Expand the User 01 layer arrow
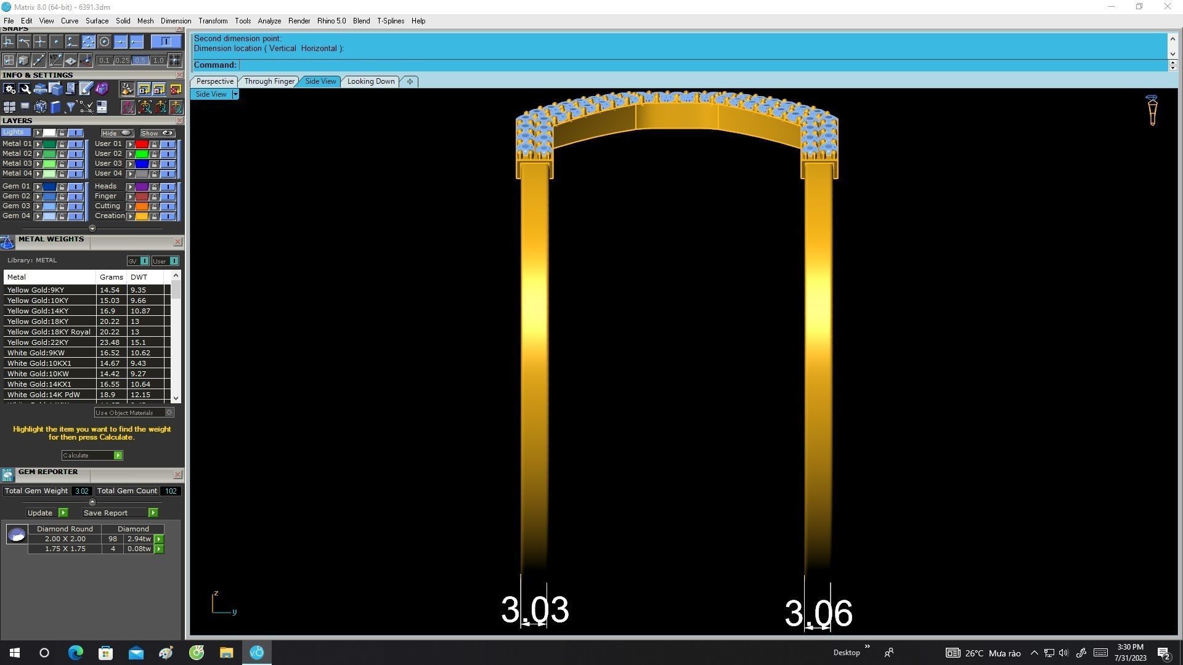The image size is (1183, 665). (130, 144)
